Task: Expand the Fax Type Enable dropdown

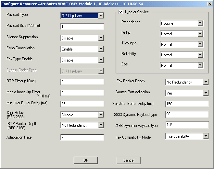Action: pos(101,60)
